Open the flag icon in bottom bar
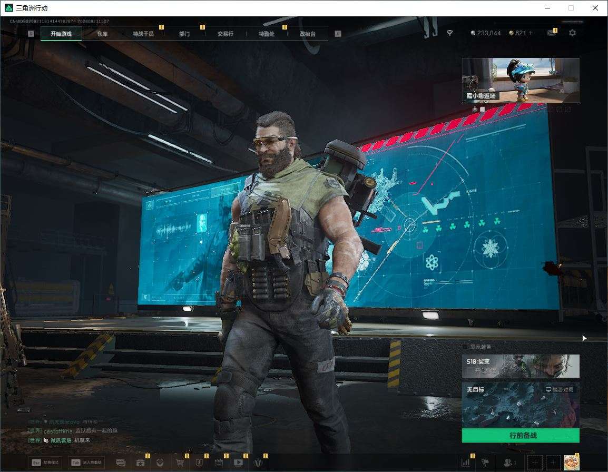Image resolution: width=608 pixels, height=472 pixels. [485, 463]
